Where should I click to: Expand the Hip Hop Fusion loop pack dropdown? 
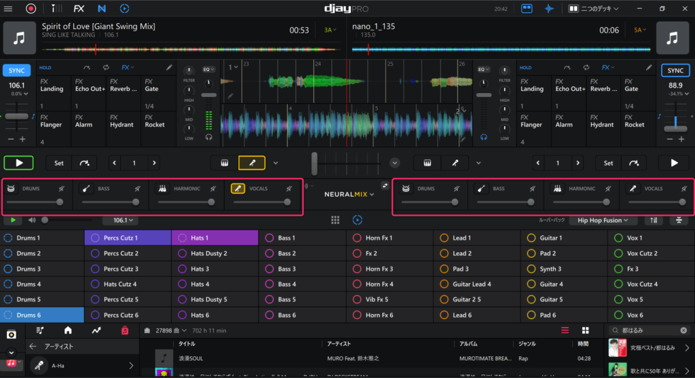point(602,220)
